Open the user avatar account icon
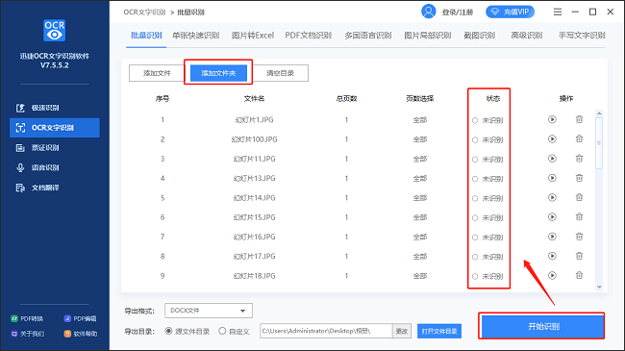This screenshot has width=625, height=351. click(429, 12)
